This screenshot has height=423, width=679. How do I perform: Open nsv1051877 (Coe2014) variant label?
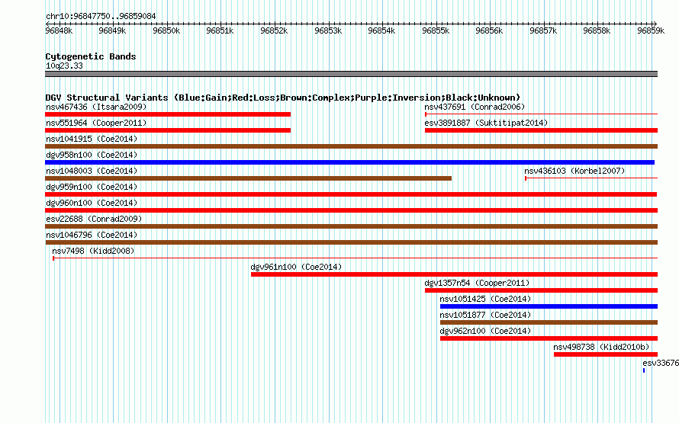485,315
